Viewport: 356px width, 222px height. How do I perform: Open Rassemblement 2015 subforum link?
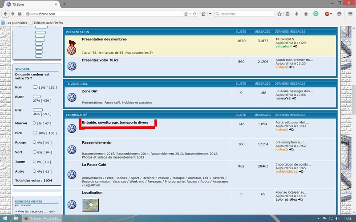click(x=98, y=154)
